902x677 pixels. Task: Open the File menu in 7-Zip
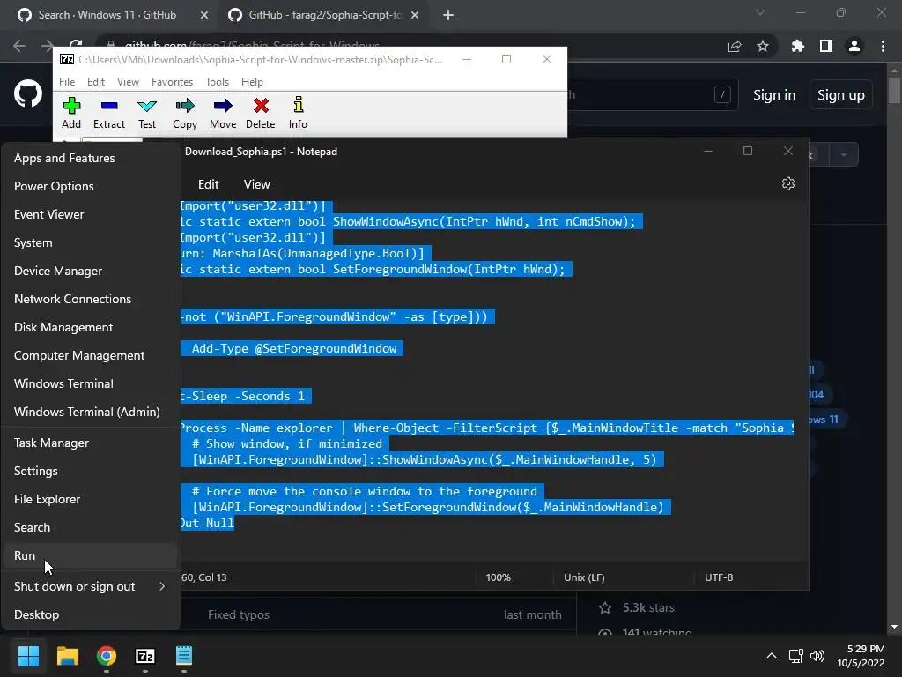point(67,82)
